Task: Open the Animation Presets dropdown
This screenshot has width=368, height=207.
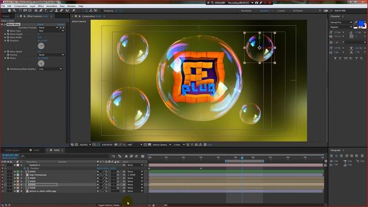Action: (x=48, y=28)
